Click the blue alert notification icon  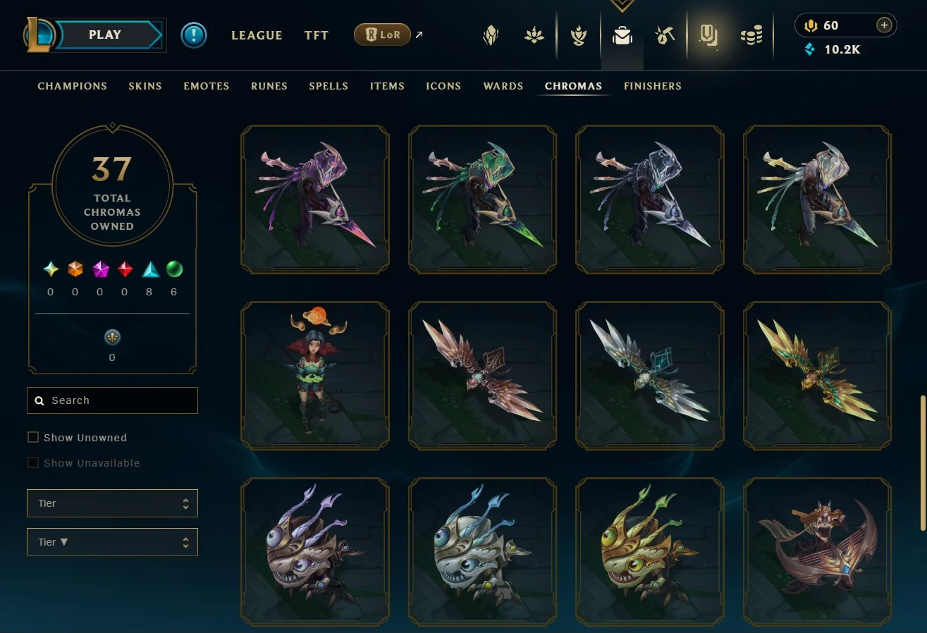coord(194,35)
